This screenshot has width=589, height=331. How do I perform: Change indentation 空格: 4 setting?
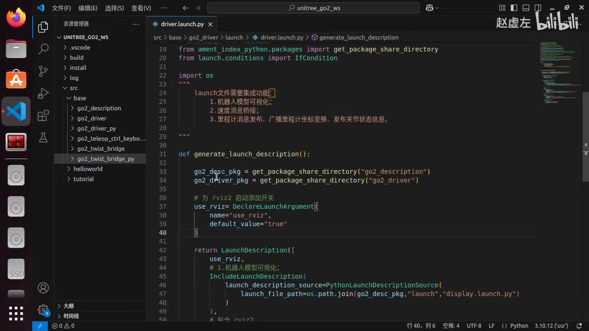[451, 325]
